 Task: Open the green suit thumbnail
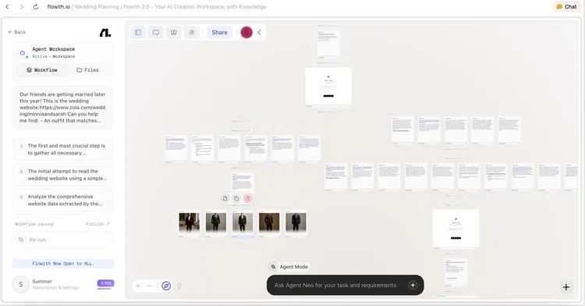215,222
